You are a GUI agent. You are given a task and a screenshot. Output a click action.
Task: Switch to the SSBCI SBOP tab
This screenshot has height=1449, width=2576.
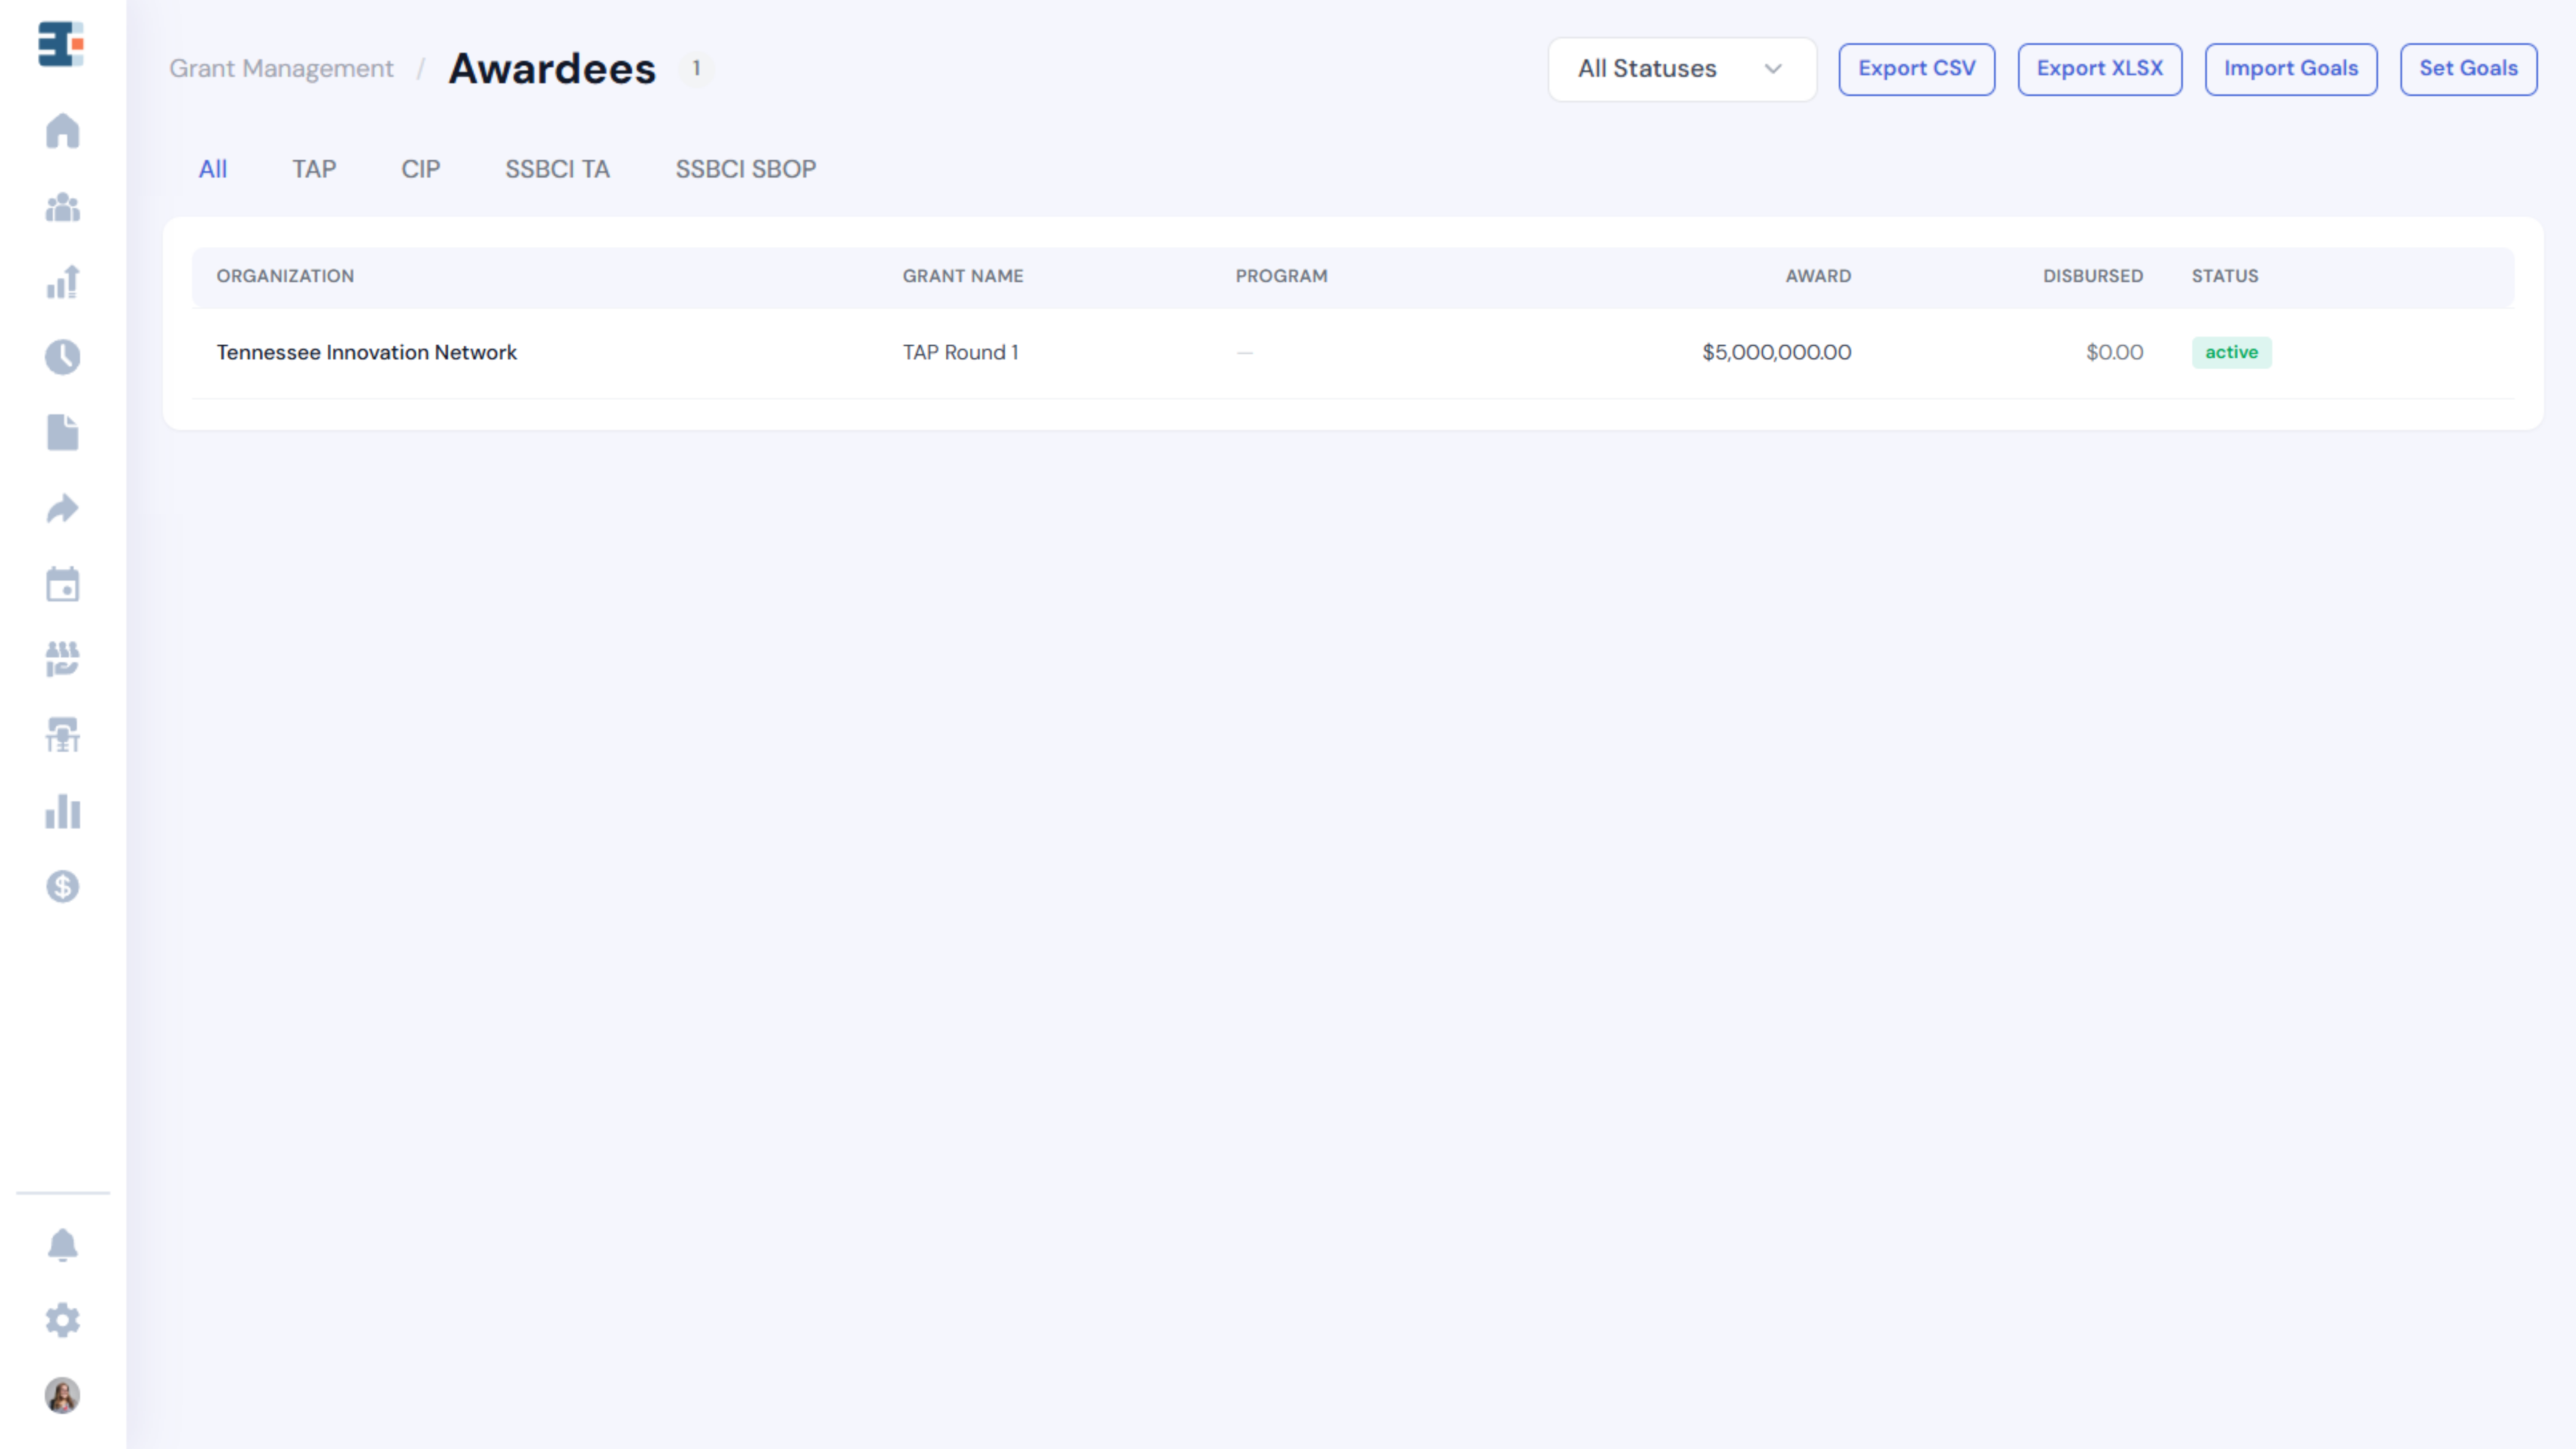tap(746, 169)
